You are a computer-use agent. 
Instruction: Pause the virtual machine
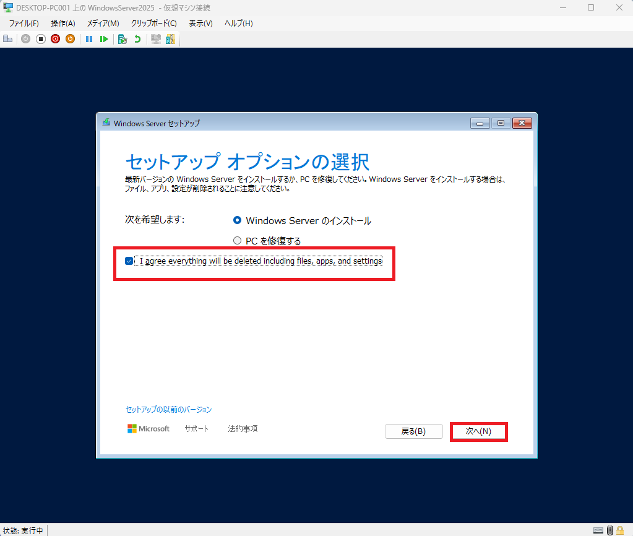click(x=89, y=39)
